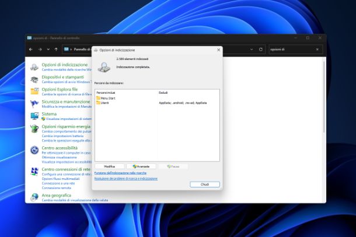Open the Sistema heading link
356x237 pixels.
pos(49,114)
